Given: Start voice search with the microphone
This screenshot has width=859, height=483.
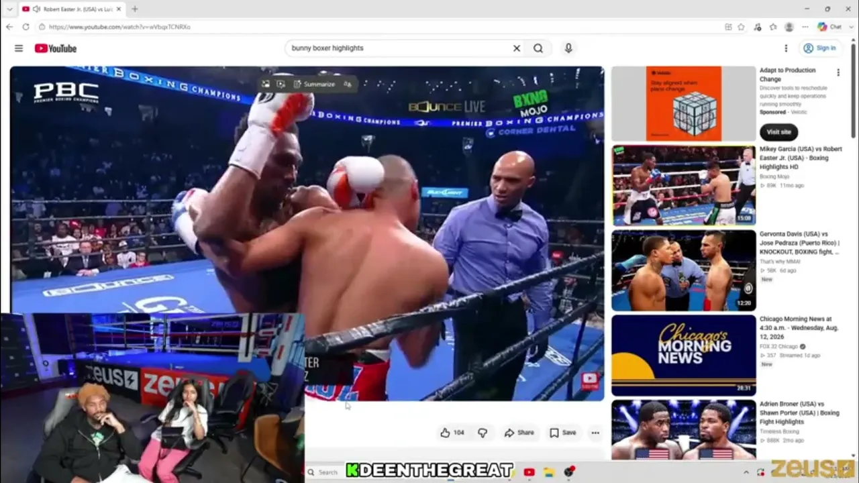Looking at the screenshot, I should tap(568, 48).
